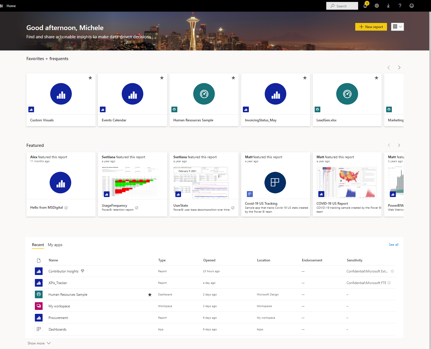
Task: Click Procurement report row icon
Action: [39, 318]
